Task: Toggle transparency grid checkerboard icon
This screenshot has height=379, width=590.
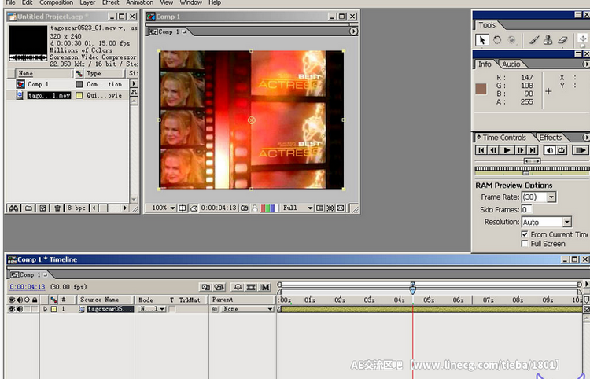Action: [x=330, y=208]
